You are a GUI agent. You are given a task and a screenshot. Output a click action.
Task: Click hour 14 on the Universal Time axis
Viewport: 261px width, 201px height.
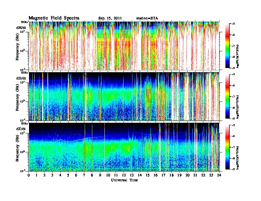pyautogui.click(x=140, y=175)
